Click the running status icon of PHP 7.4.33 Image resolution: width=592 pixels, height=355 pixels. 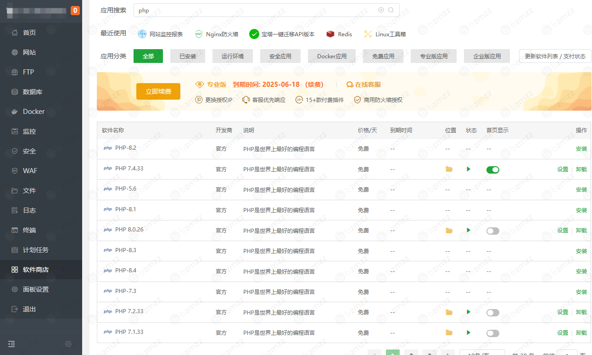469,169
